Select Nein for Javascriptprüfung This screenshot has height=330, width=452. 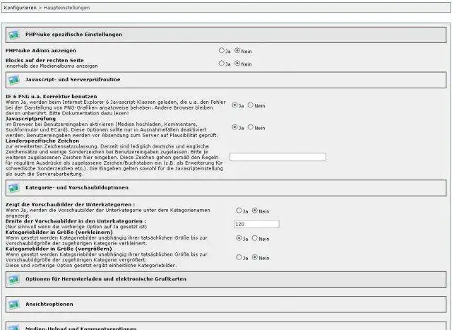pyautogui.click(x=251, y=127)
